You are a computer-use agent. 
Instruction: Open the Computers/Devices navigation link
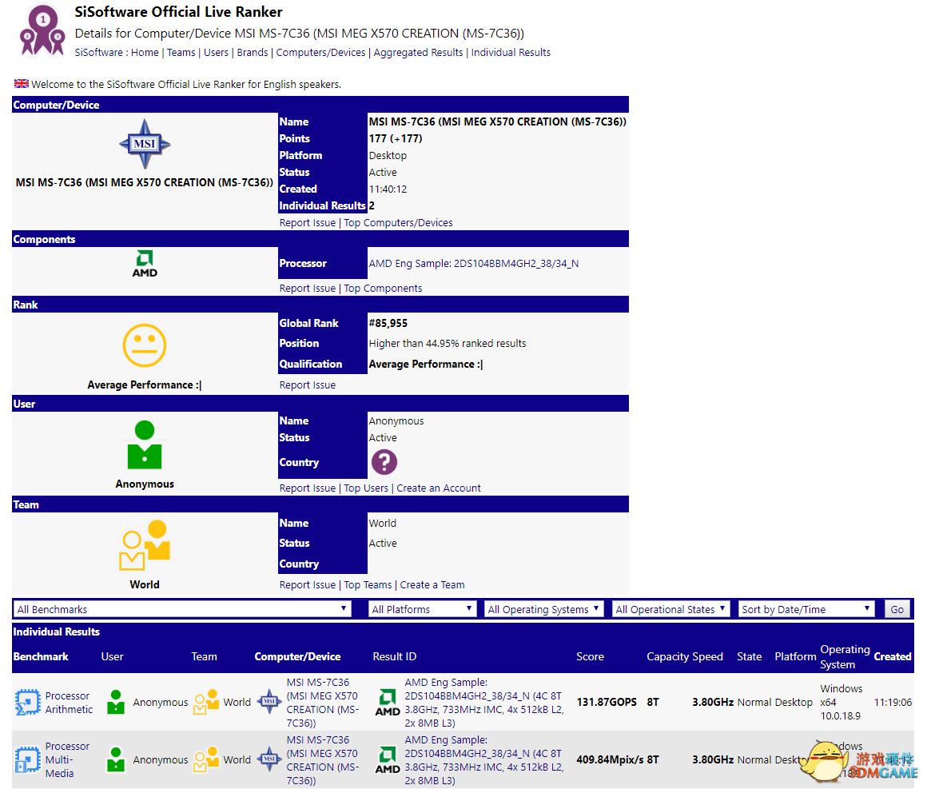click(320, 52)
